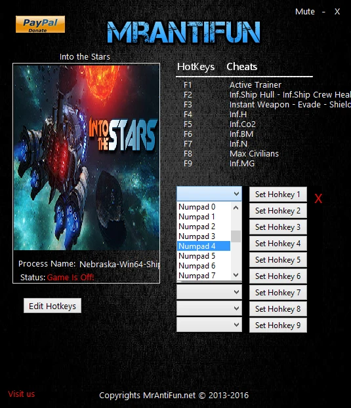Follow the red Visit us link

coord(22,394)
